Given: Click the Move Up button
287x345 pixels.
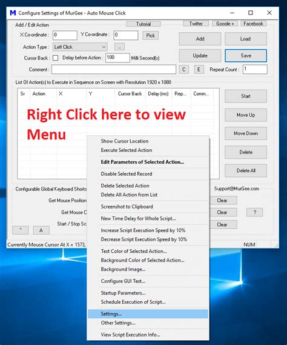Looking at the screenshot, I should pos(246,115).
